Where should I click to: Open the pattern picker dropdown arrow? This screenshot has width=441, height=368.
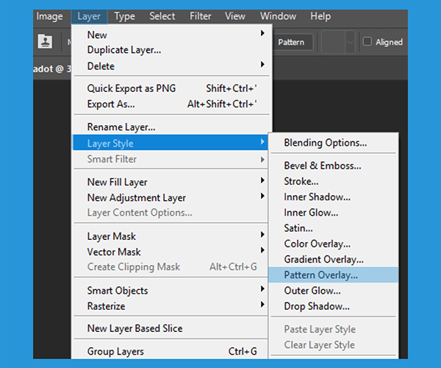tap(350, 42)
